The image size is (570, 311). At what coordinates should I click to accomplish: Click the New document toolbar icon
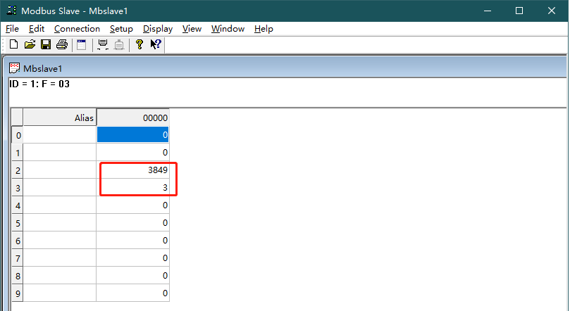point(14,44)
